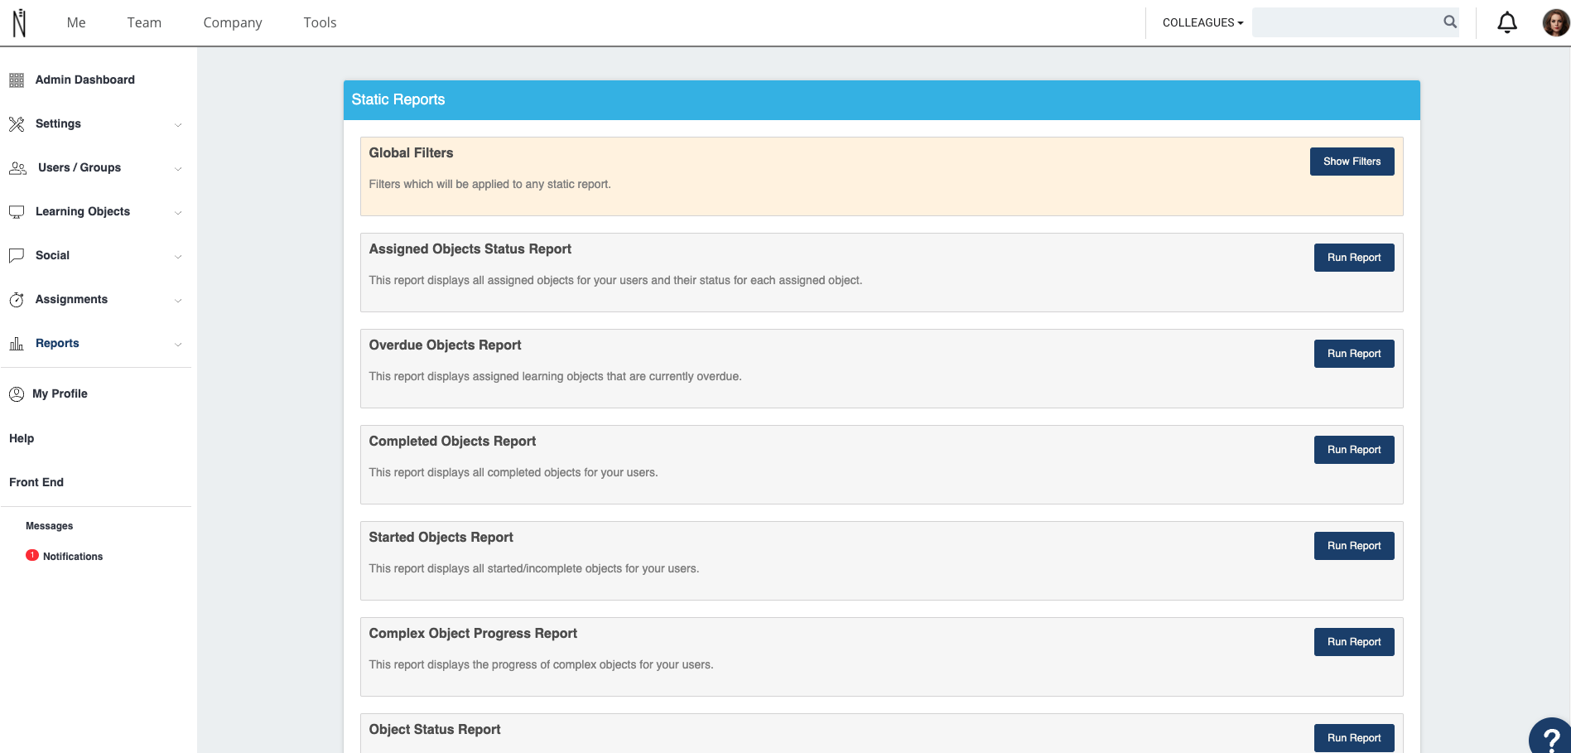
Task: Open the Help link
Action: pos(22,438)
